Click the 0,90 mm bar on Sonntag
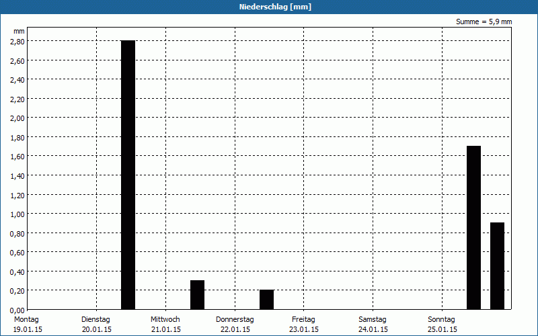The image size is (538, 336). pyautogui.click(x=497, y=266)
